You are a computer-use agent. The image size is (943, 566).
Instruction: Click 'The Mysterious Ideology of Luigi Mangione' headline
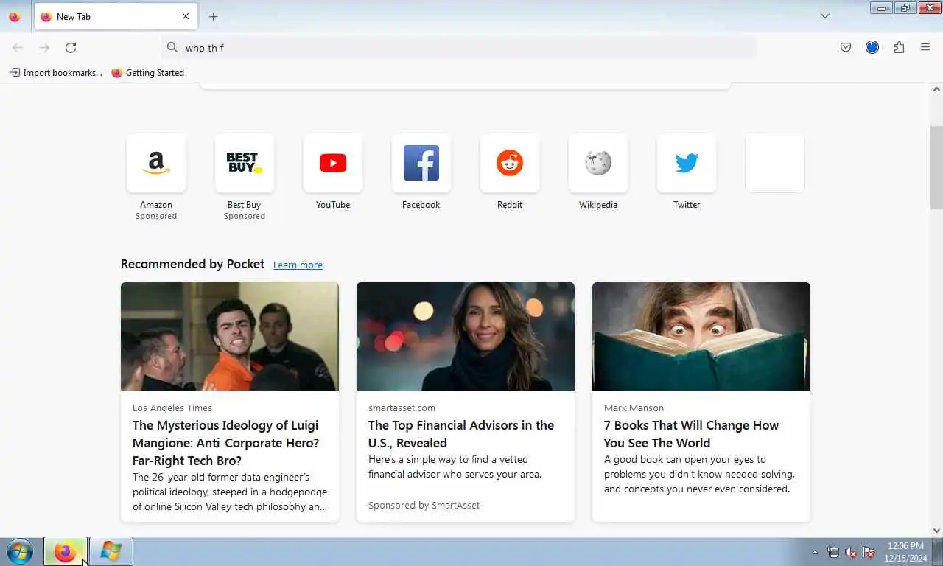[225, 443]
